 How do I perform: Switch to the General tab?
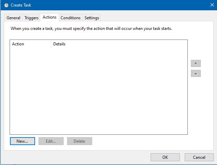tap(13, 18)
